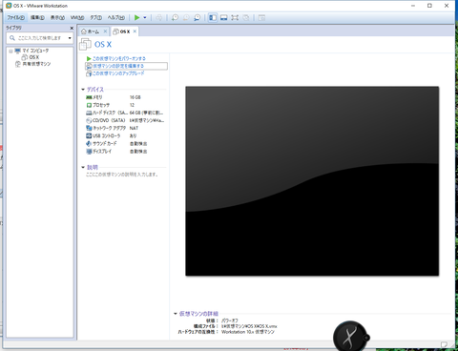Click the 16 GB memory value
The height and width of the screenshot is (351, 458).
coord(135,97)
